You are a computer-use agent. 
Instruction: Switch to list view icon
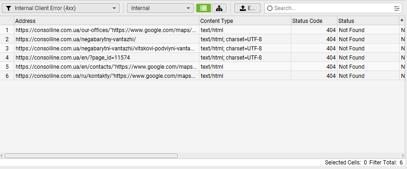click(203, 8)
